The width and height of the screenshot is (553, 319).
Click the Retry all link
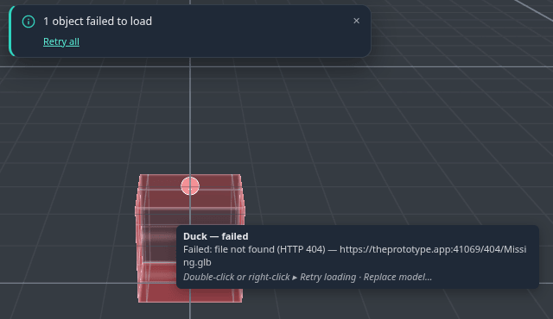click(x=61, y=41)
